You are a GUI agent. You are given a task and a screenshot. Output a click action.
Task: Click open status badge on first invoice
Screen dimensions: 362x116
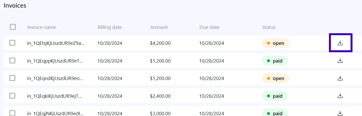tap(276, 43)
